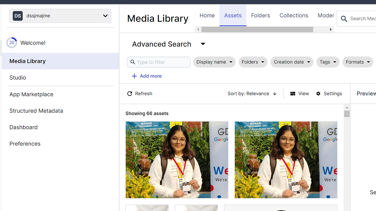
Task: Open Settings via the gear icon
Action: click(x=318, y=93)
